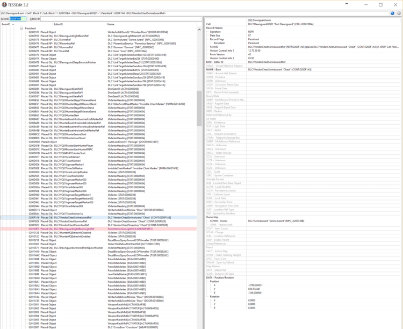Select the DLC1VQ03HunterStart row
Screen dimensions: 403x329
pos(98,115)
